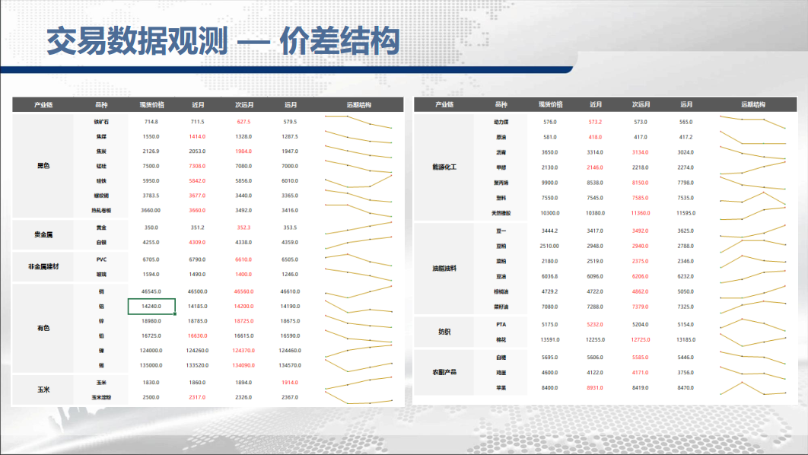
Task: Select the 非金属建材 category cell
Action: [x=43, y=266]
